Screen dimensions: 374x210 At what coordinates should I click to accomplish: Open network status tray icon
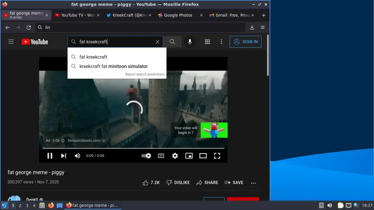pyautogui.click(x=348, y=205)
